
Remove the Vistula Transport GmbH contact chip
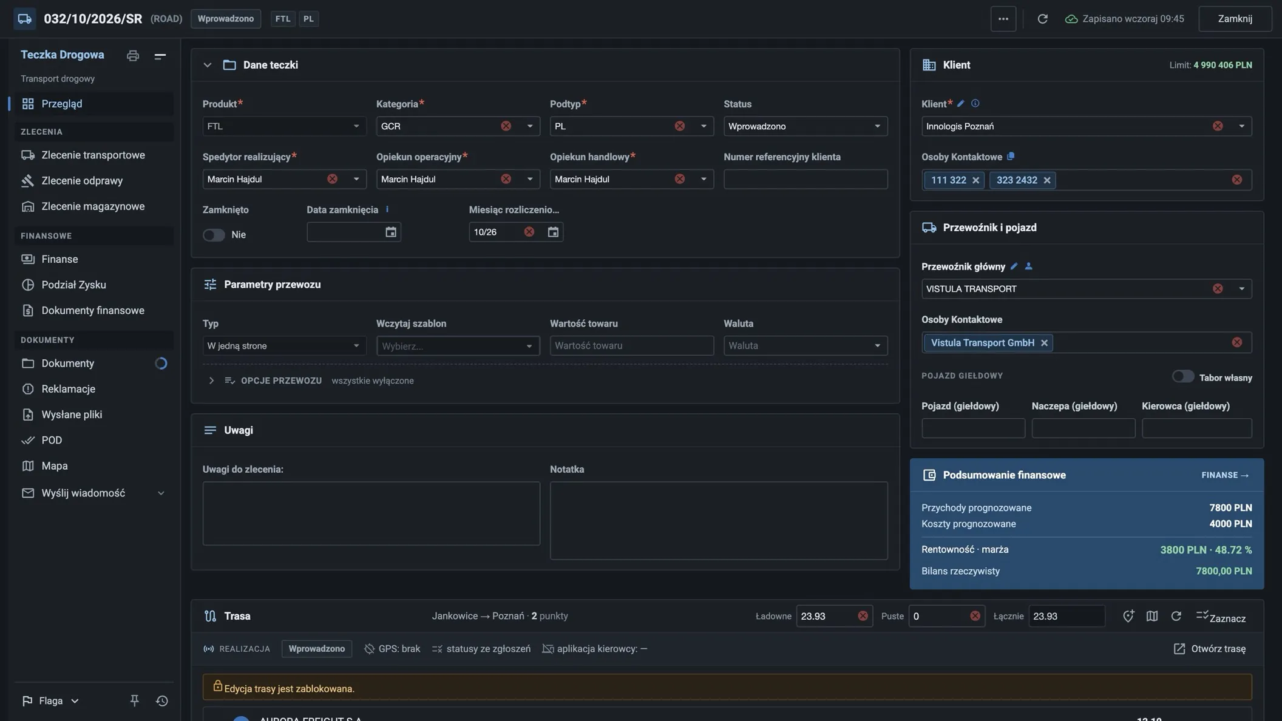(x=1044, y=343)
